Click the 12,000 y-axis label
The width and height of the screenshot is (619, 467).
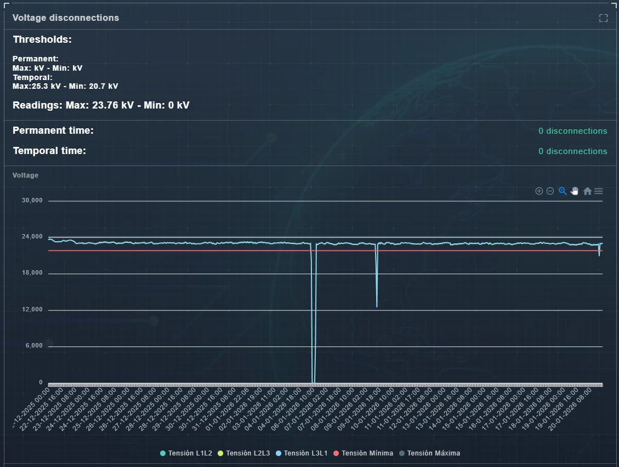point(32,310)
